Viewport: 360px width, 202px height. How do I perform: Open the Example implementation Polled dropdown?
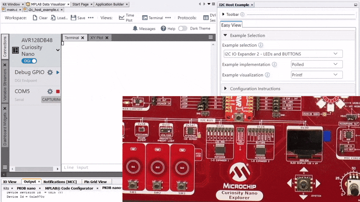(x=317, y=65)
